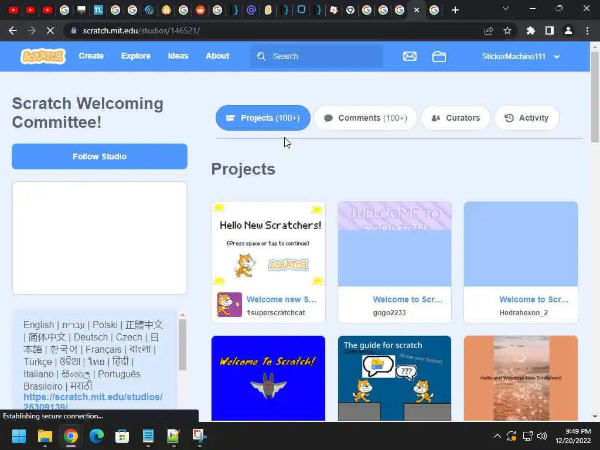This screenshot has width=600, height=450.
Task: View site information via the lock icon
Action: click(x=74, y=30)
